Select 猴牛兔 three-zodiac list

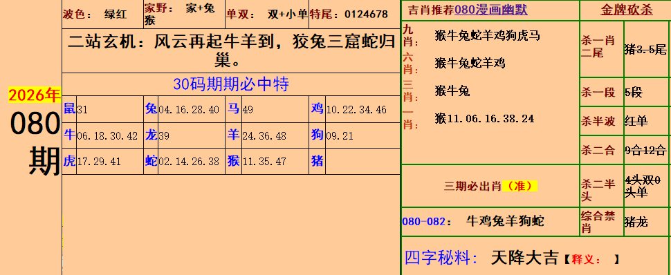(x=452, y=91)
